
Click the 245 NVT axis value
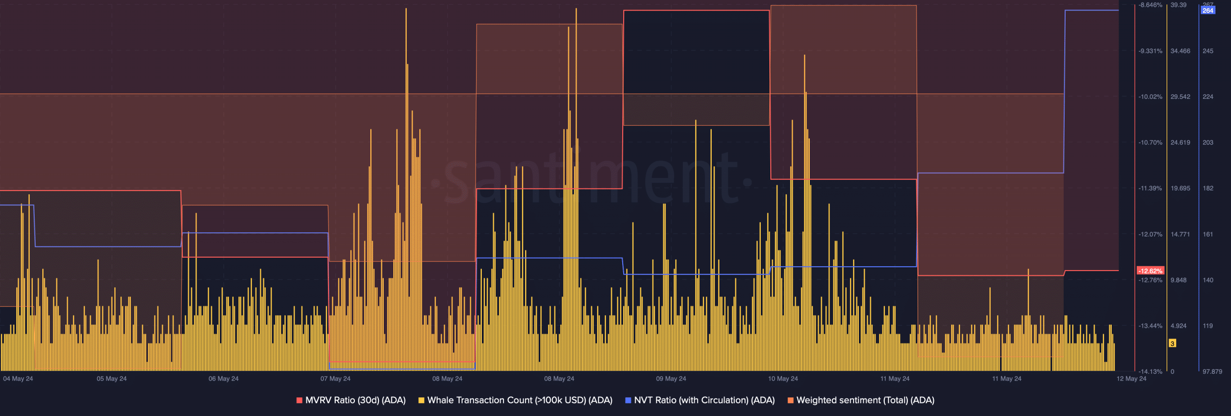pos(1208,51)
